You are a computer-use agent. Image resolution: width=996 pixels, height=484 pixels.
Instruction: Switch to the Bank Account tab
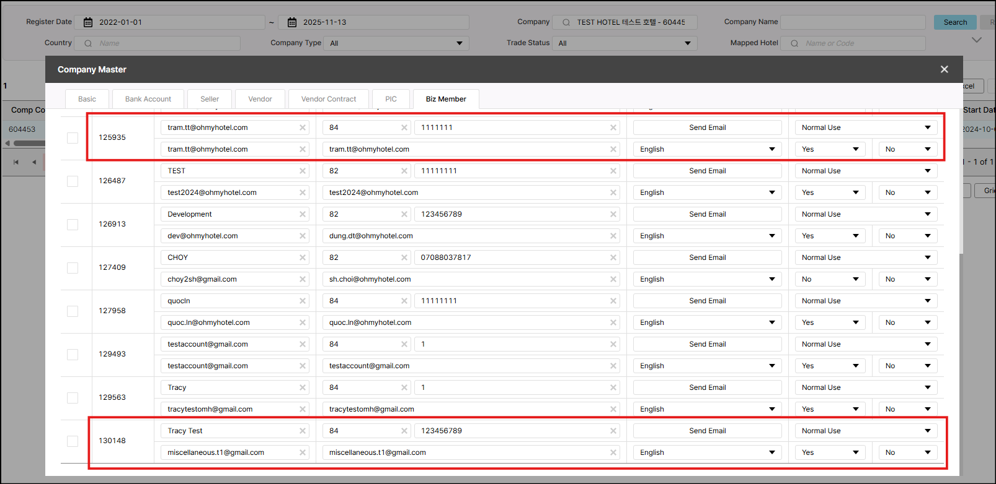click(x=148, y=99)
